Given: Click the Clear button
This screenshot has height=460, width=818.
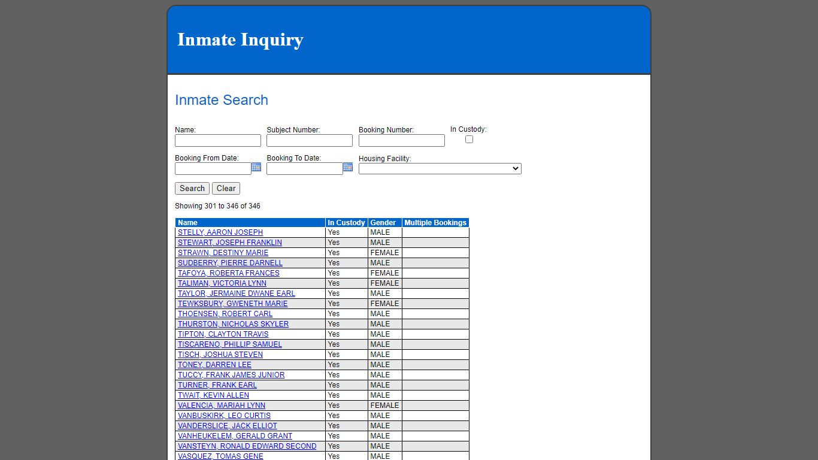Looking at the screenshot, I should point(226,188).
